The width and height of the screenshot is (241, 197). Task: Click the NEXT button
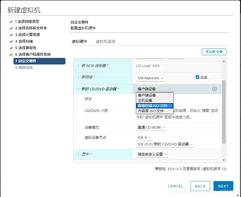click(223, 186)
